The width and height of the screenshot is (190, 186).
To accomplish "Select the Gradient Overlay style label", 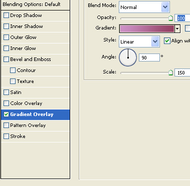I will [x=32, y=114].
